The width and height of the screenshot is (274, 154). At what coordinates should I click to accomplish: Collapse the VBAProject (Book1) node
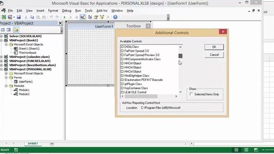point(1,40)
